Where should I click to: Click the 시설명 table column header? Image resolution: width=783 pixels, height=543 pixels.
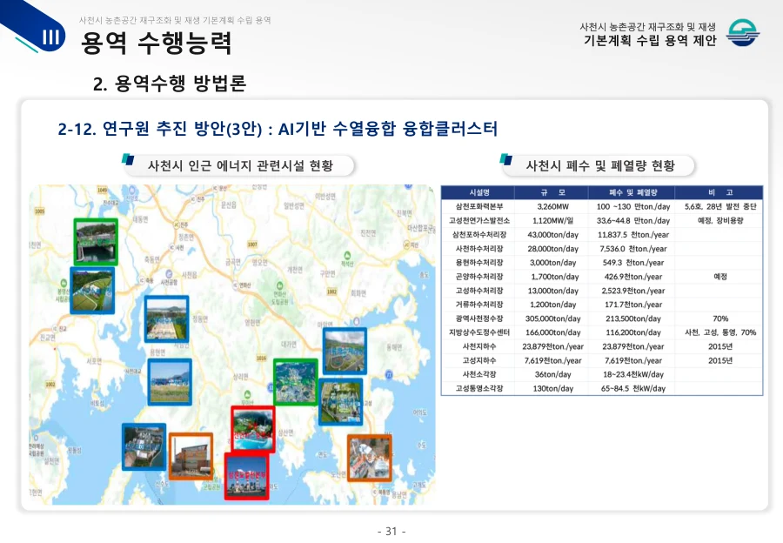(478, 192)
